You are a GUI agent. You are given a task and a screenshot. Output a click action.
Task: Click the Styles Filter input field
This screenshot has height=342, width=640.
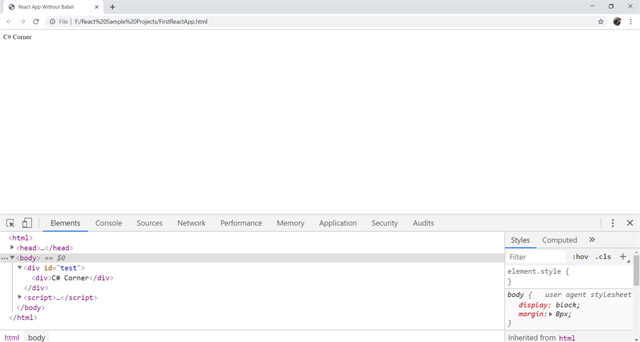536,257
